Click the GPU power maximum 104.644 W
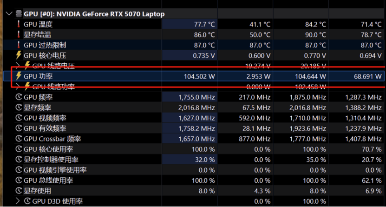This screenshot has width=386, height=207. [311, 76]
